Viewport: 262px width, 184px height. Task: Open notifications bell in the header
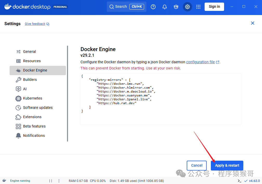pos(165,7)
